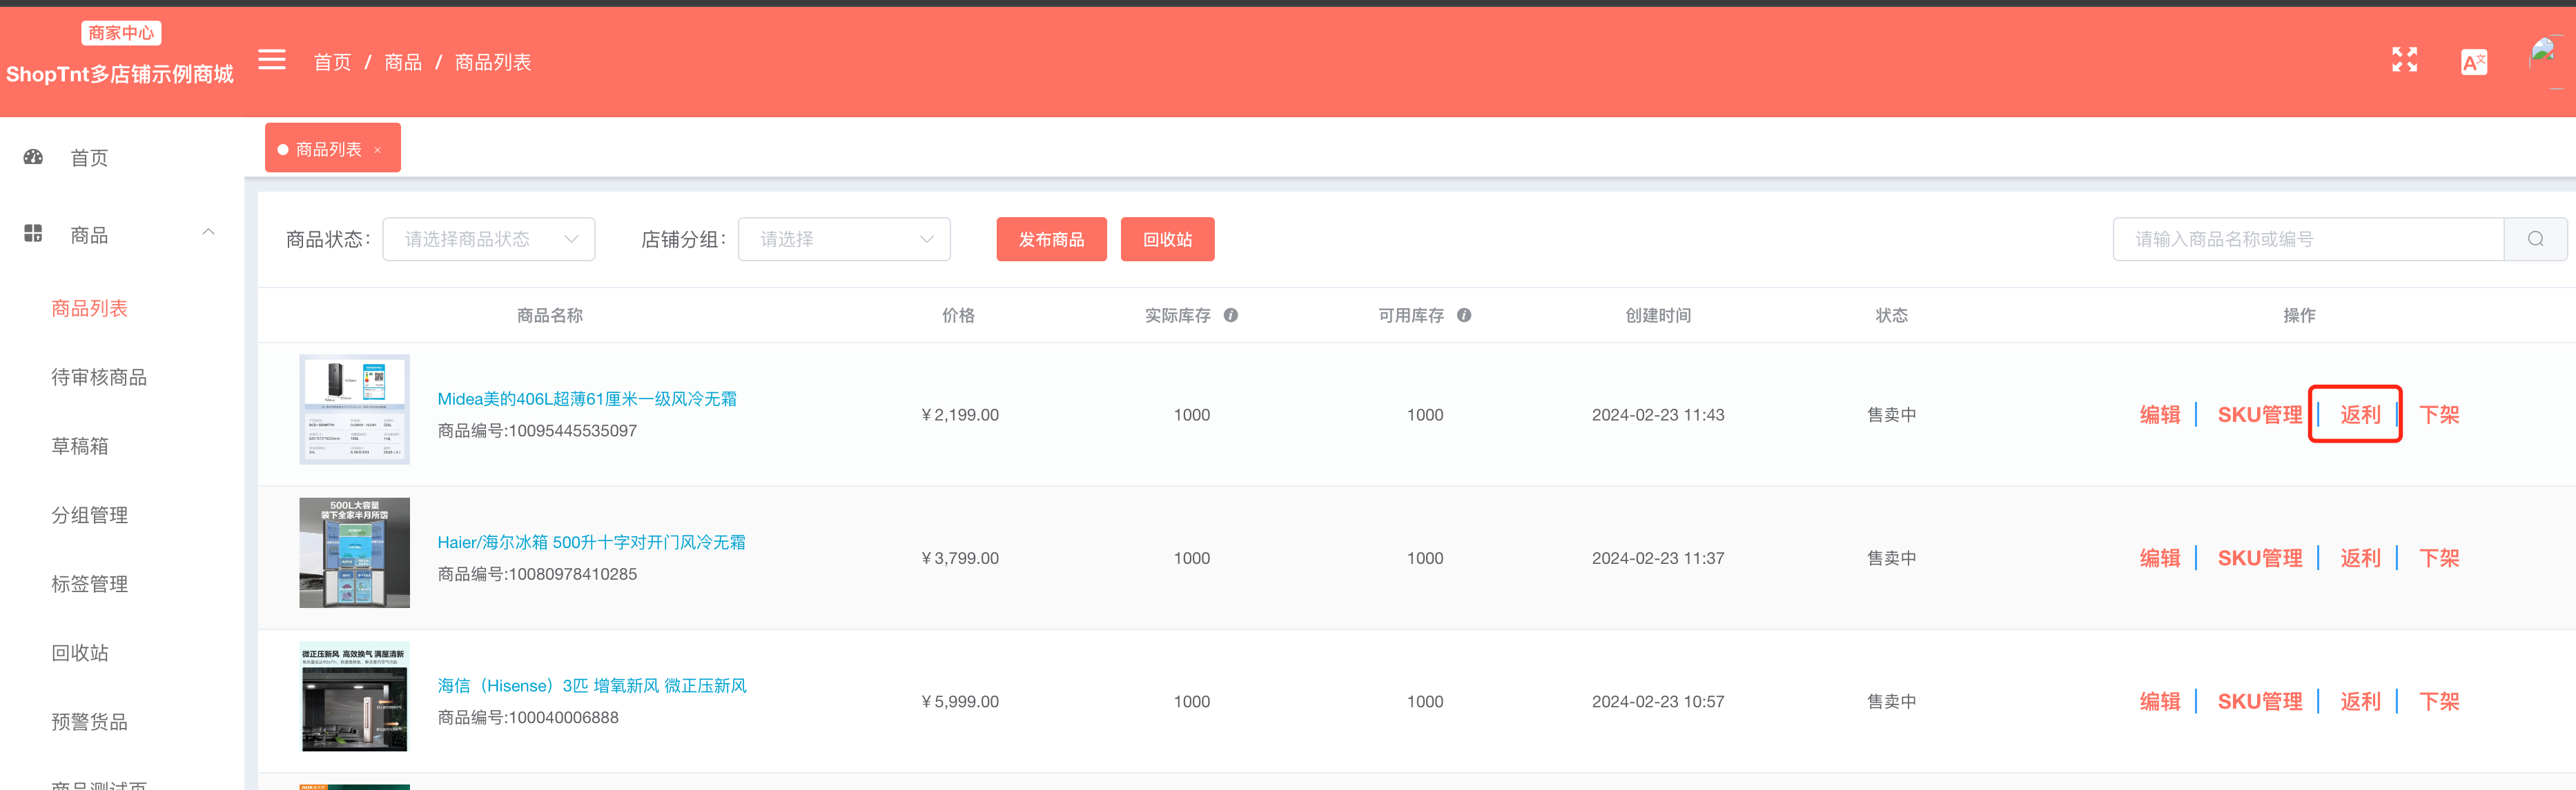Open 分组管理 in the sidebar
2576x790 pixels.
coord(89,516)
